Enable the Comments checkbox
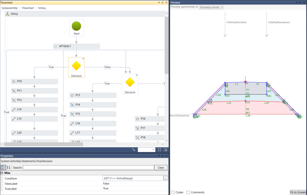307x195 pixels. tap(188, 193)
